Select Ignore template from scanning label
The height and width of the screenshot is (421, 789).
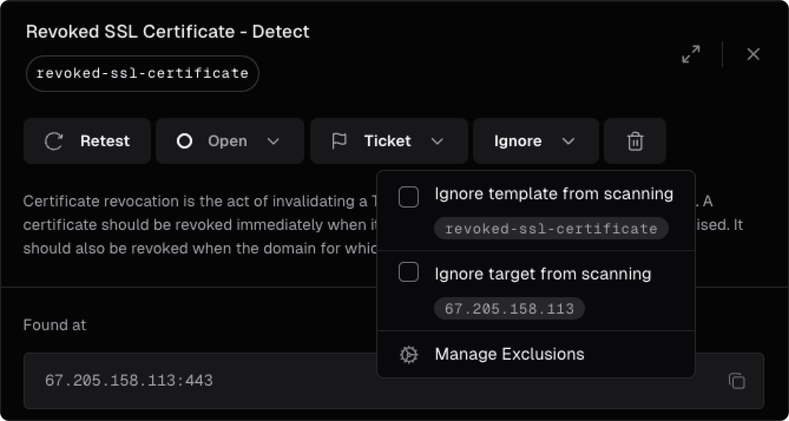554,194
